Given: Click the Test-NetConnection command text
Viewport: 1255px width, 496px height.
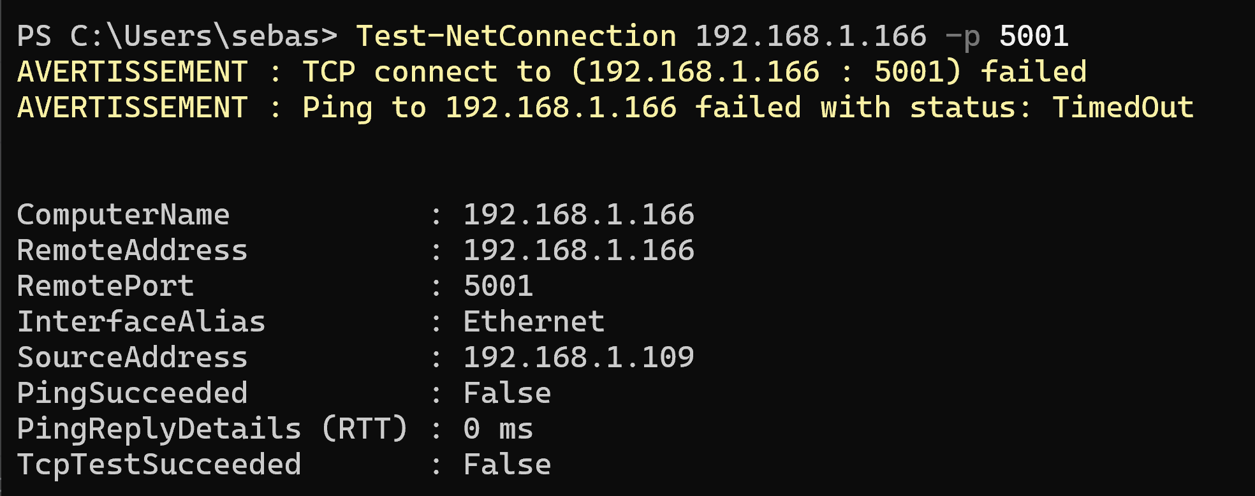Looking at the screenshot, I should [x=516, y=36].
